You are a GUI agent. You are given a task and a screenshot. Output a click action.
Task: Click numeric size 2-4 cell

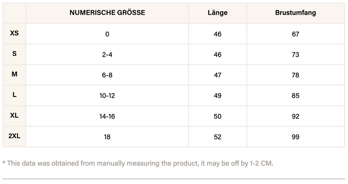coord(107,55)
